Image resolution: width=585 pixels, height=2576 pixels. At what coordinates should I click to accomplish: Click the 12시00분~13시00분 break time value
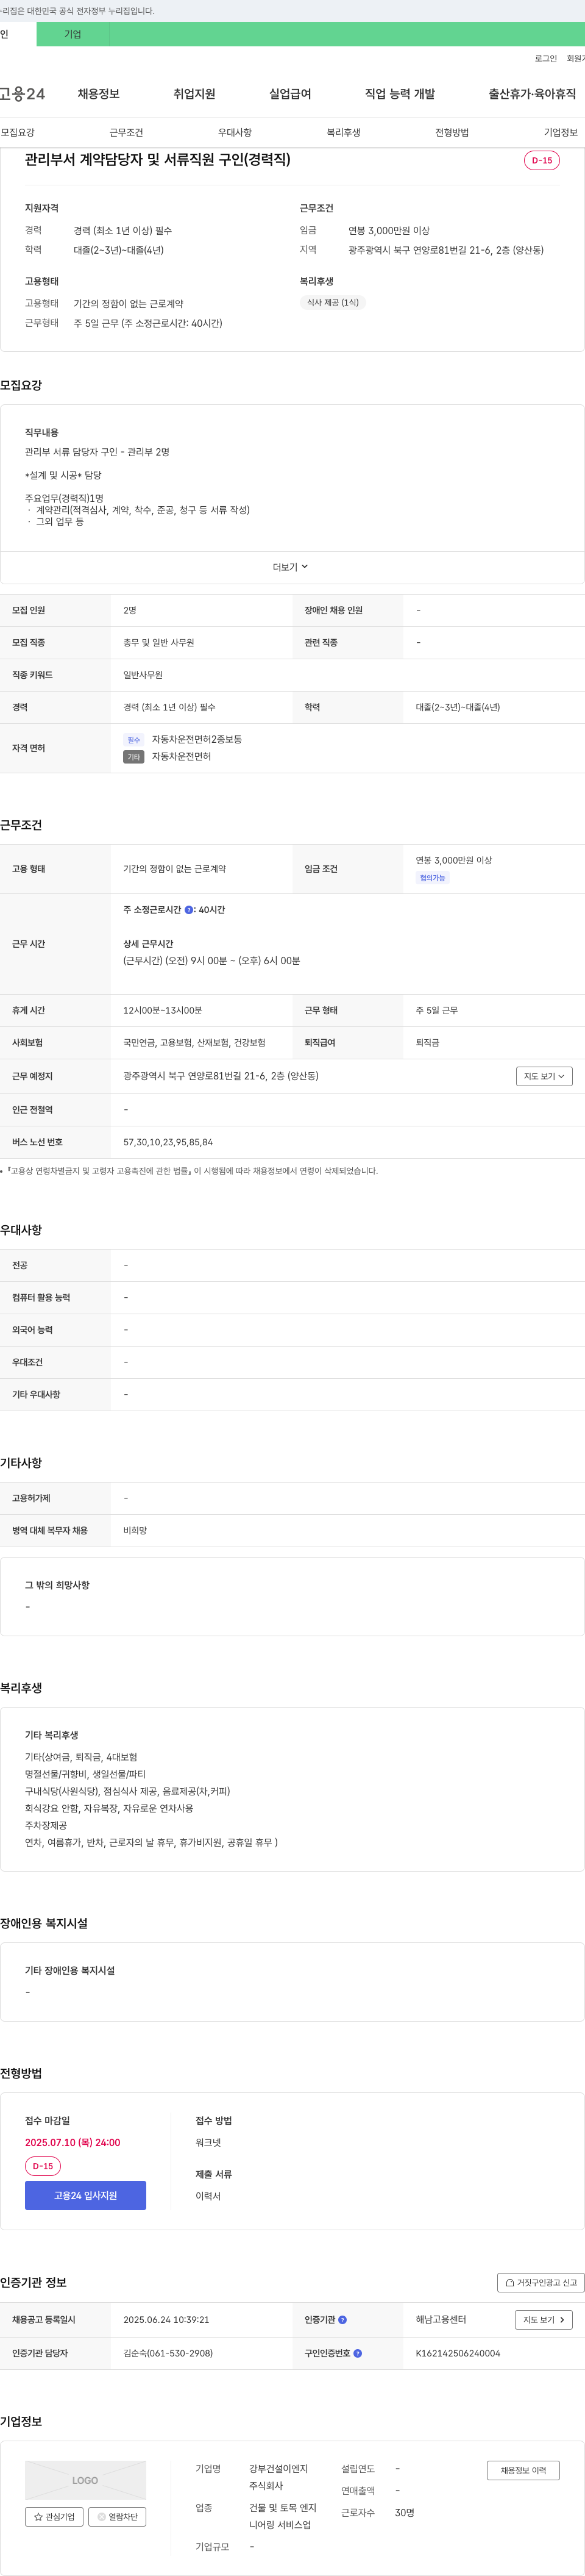pos(163,1011)
